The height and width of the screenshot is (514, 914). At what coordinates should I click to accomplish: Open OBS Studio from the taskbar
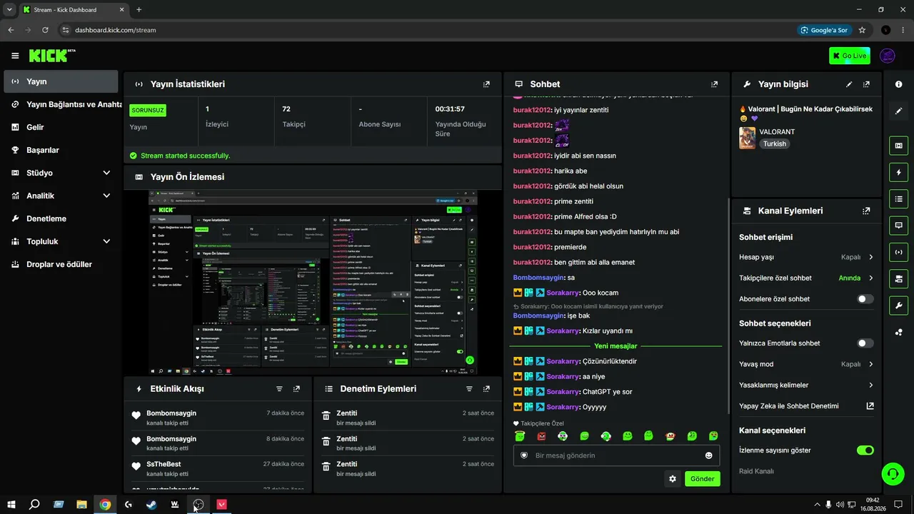(x=199, y=505)
